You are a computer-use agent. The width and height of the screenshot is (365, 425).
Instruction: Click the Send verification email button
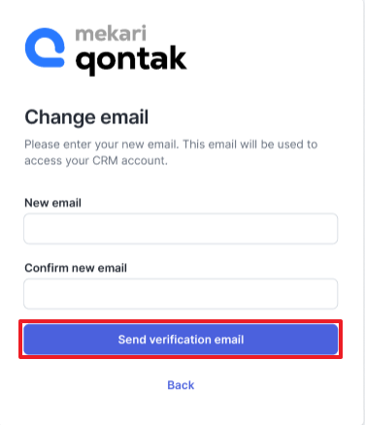pyautogui.click(x=181, y=340)
